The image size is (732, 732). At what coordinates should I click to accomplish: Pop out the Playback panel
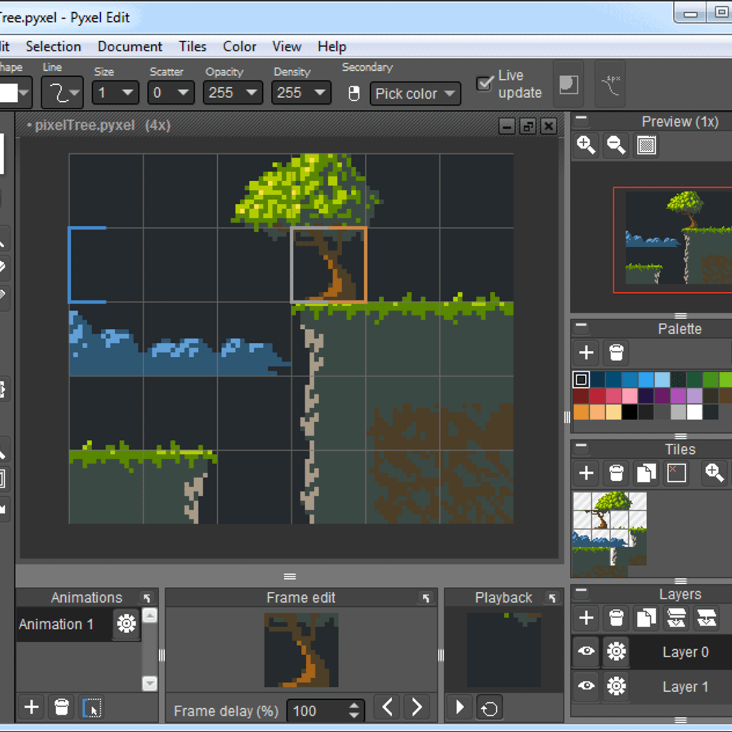[x=553, y=598]
